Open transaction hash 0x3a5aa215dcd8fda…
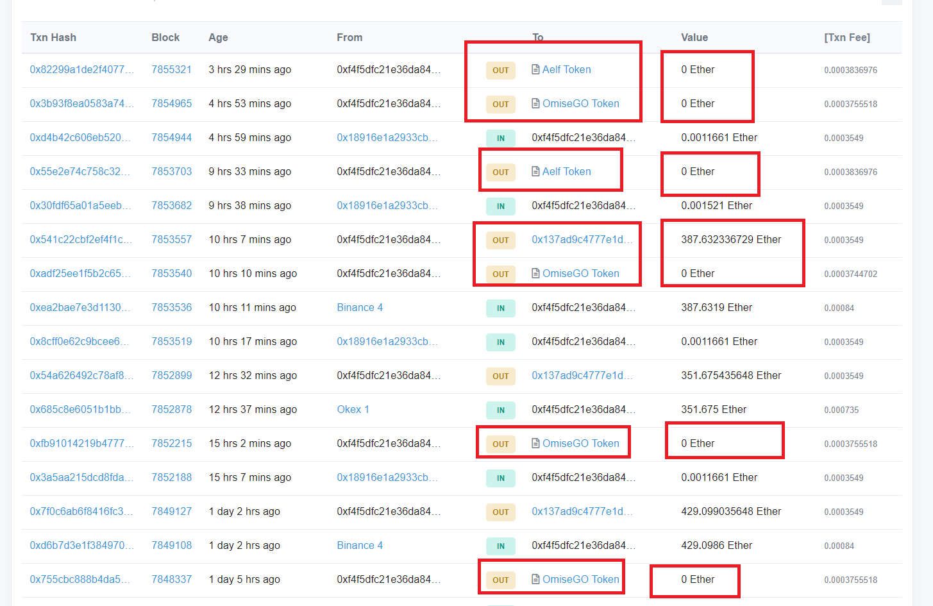The height and width of the screenshot is (606, 933). pos(82,477)
